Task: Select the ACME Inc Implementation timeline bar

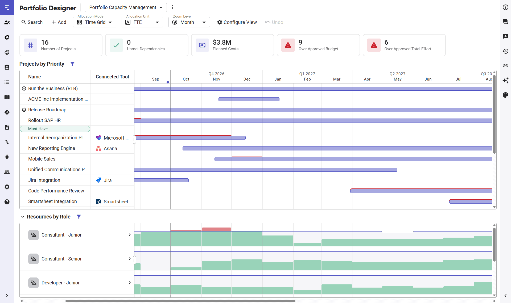Action: pyautogui.click(x=249, y=99)
